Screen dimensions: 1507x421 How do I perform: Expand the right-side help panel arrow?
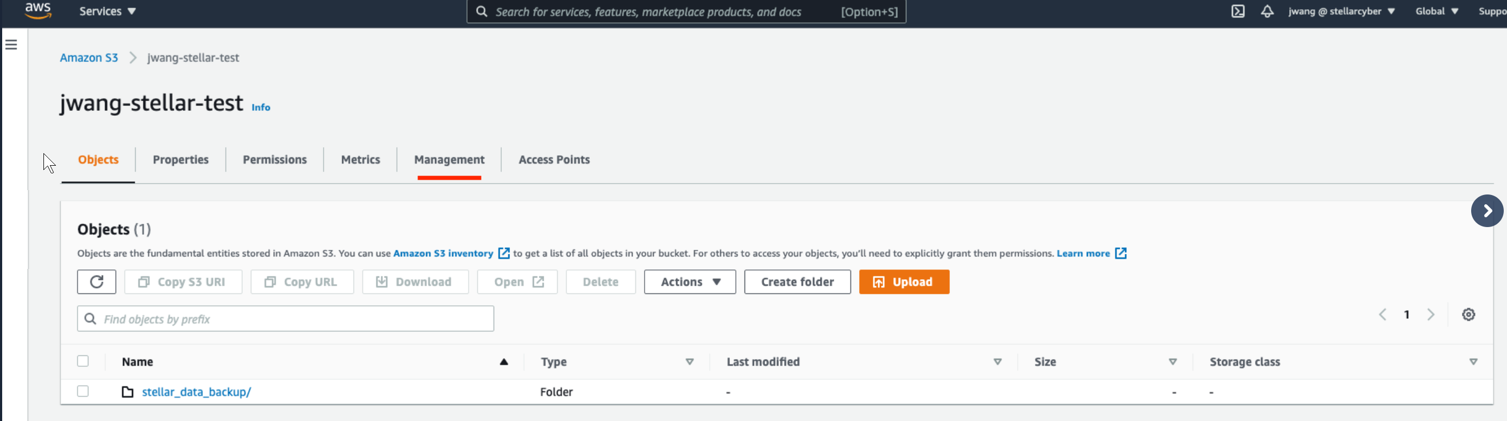1486,211
